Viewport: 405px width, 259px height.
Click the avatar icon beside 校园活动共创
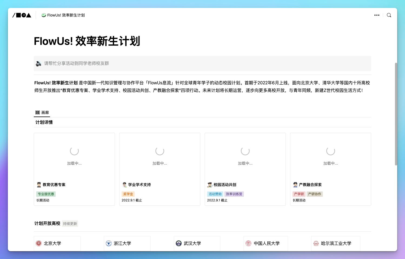click(x=210, y=185)
